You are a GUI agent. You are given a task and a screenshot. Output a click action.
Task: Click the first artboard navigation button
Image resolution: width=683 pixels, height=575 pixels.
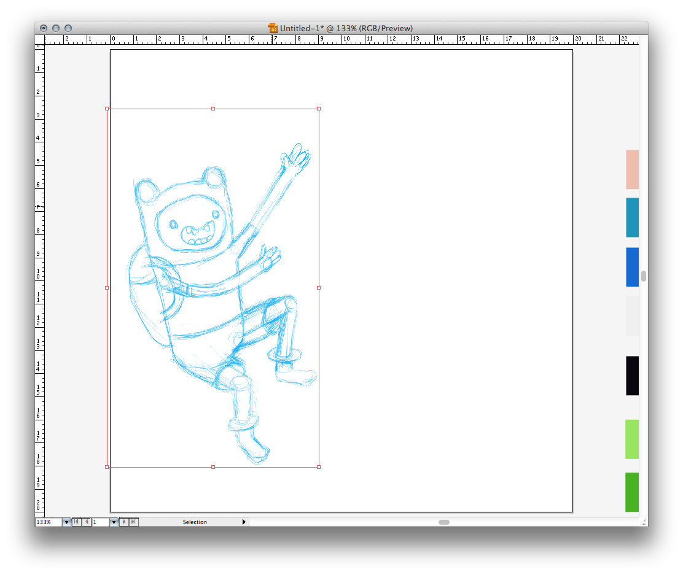77,522
